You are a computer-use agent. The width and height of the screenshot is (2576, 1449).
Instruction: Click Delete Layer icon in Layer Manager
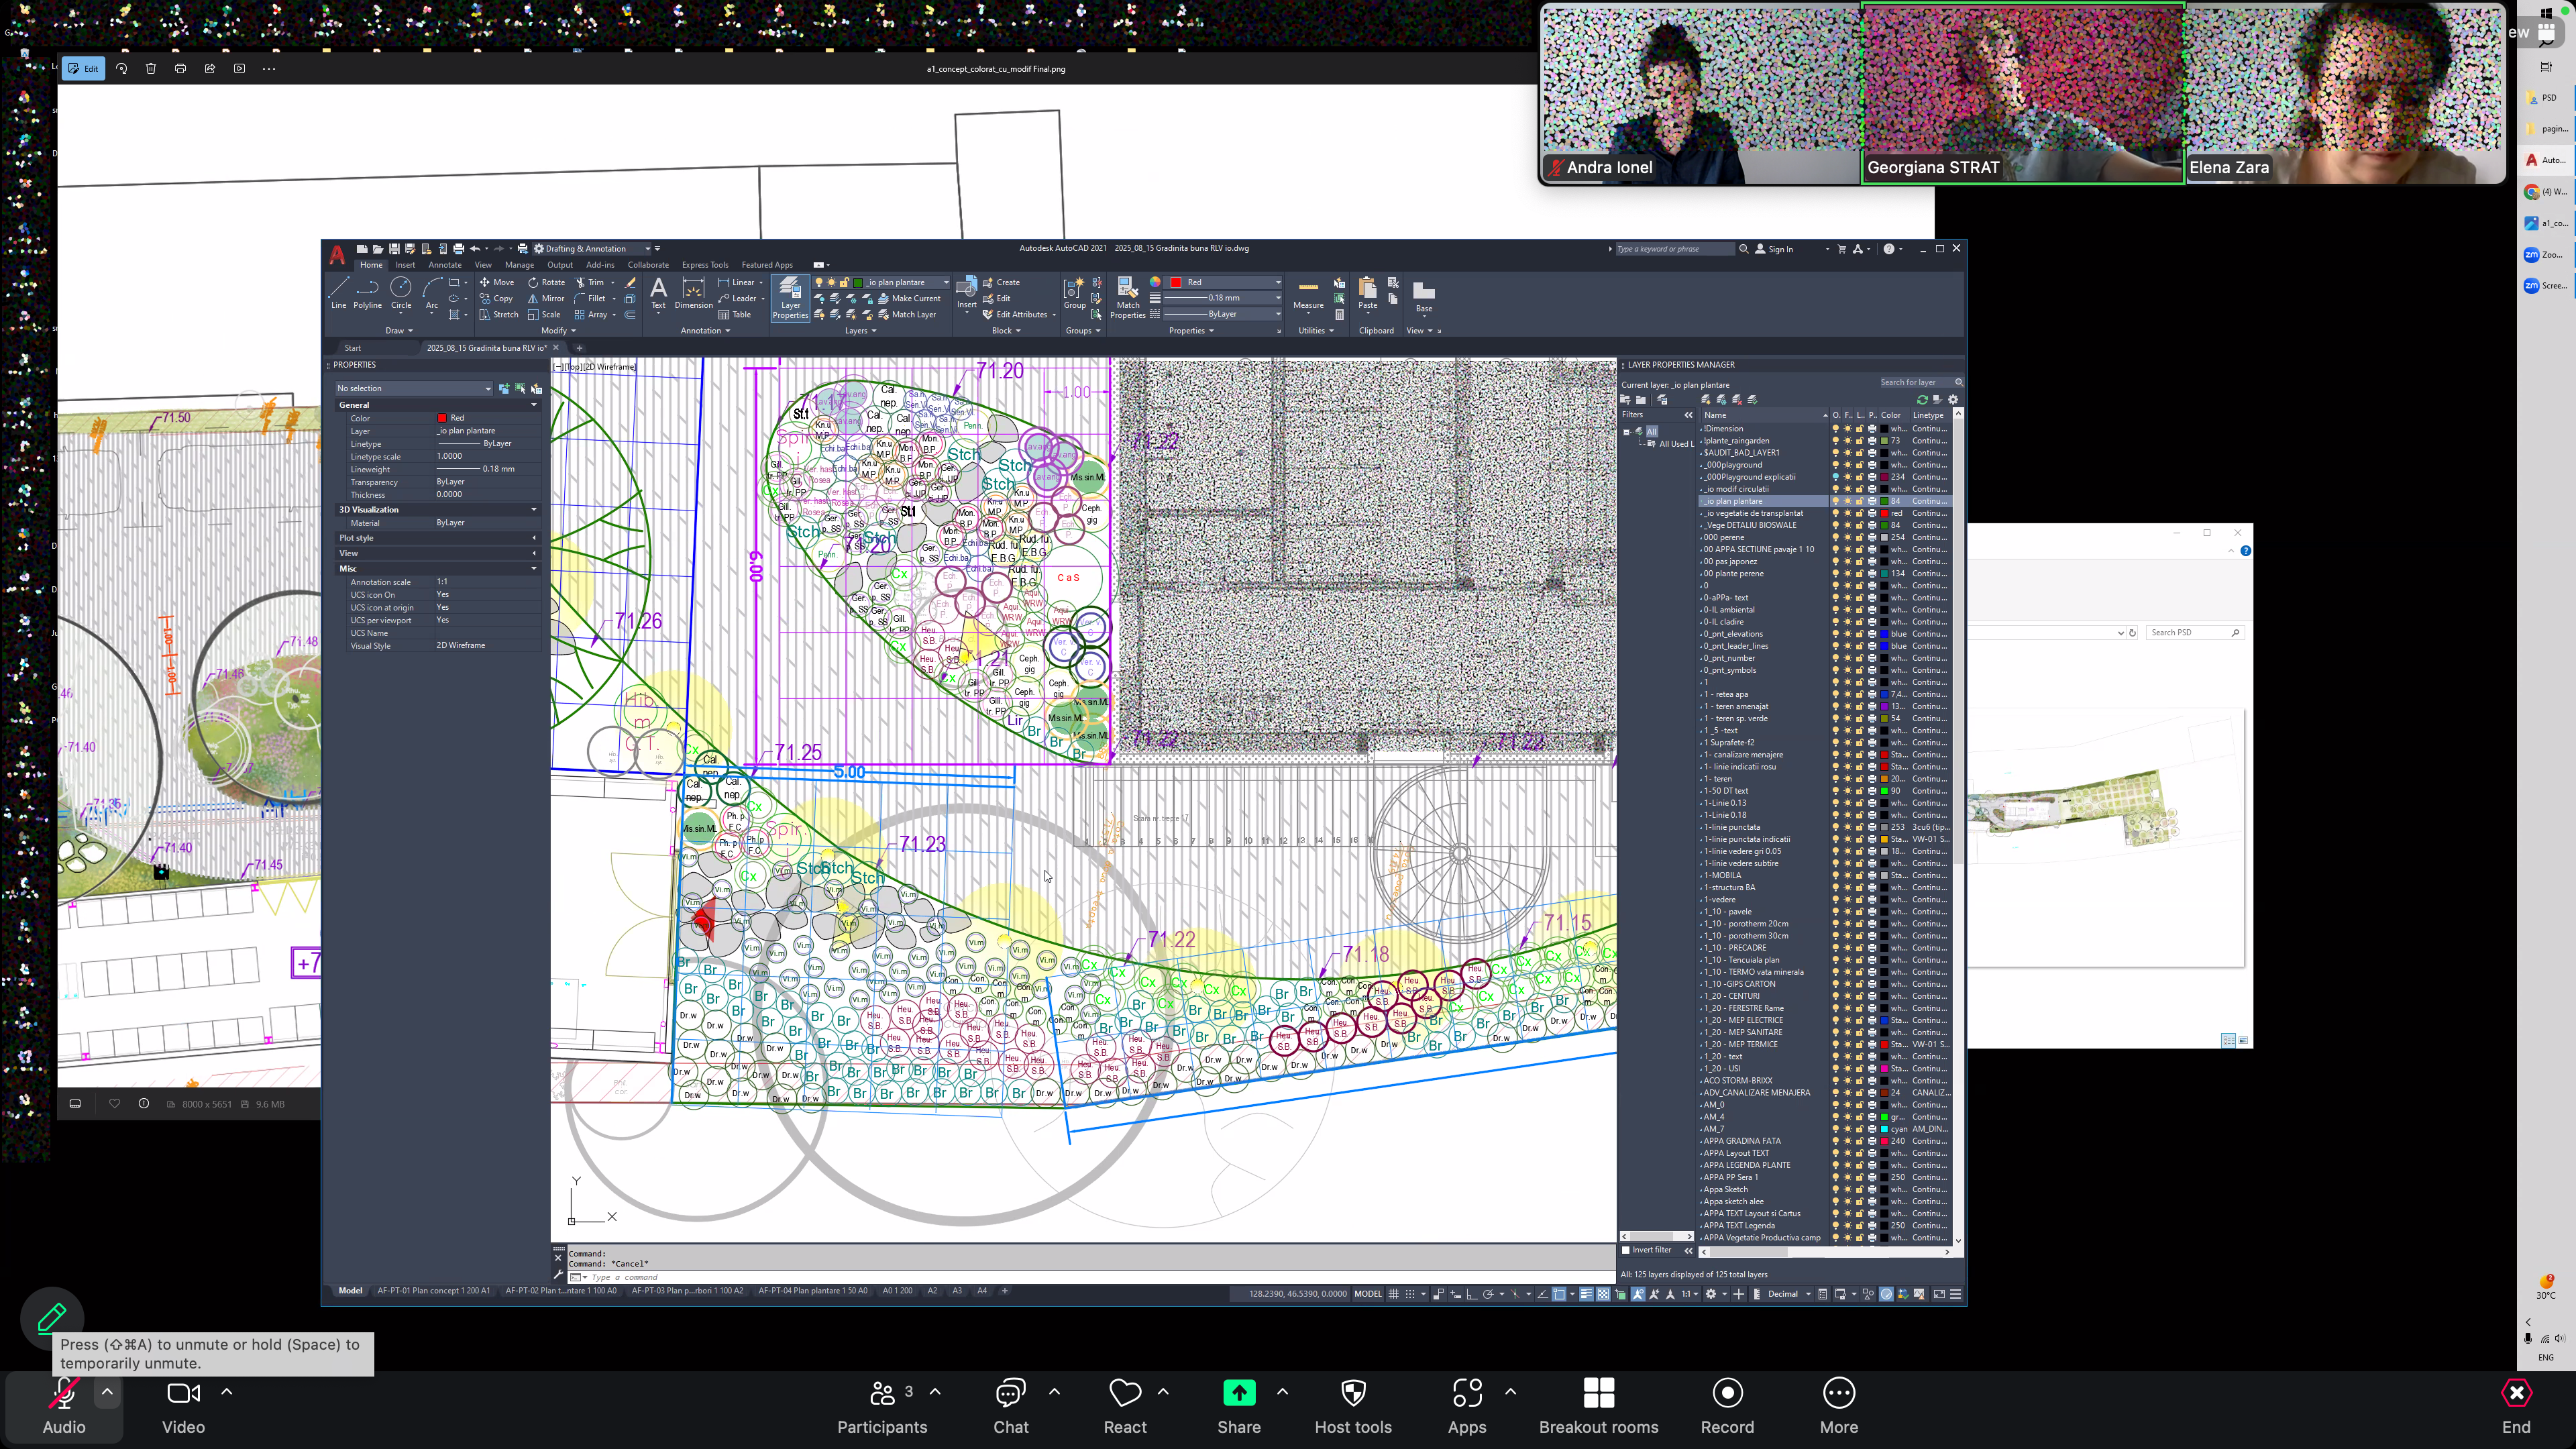pyautogui.click(x=1737, y=399)
